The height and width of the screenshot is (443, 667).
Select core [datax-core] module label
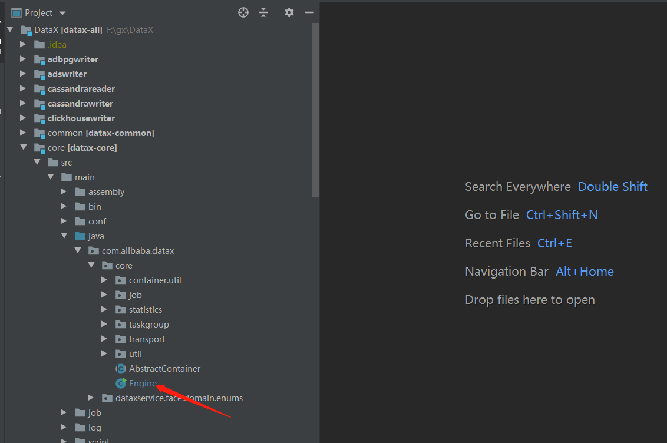click(82, 147)
